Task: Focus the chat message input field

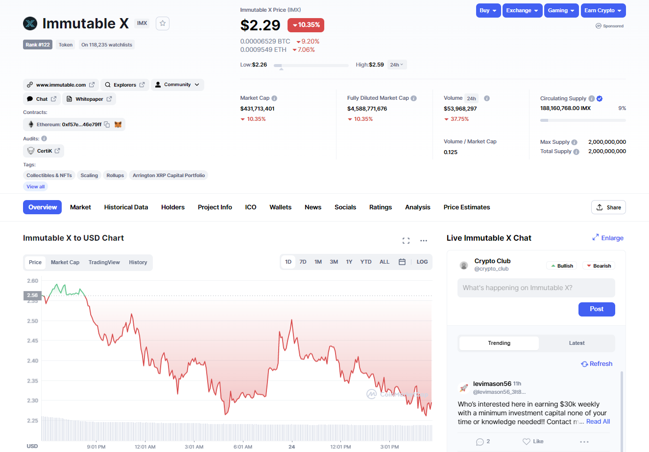Action: 536,288
